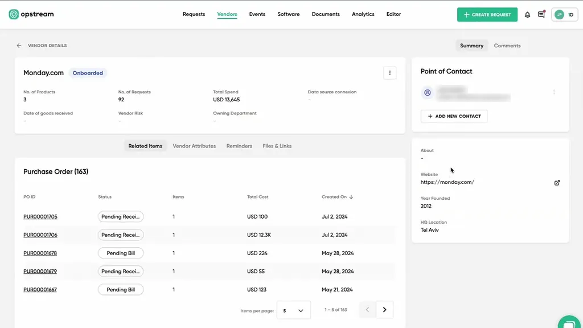Click Pending Bill status of PUR00001678
Viewport: 583px width, 328px height.
pos(121,253)
